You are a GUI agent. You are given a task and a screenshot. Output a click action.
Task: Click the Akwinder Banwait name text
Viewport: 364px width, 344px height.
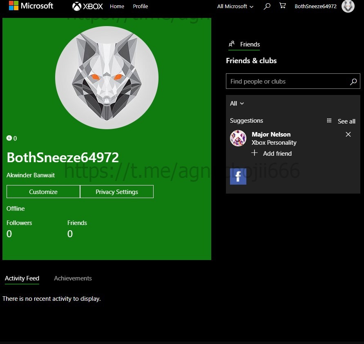(31, 175)
